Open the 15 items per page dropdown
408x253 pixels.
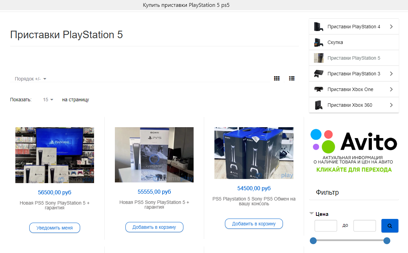coord(48,100)
